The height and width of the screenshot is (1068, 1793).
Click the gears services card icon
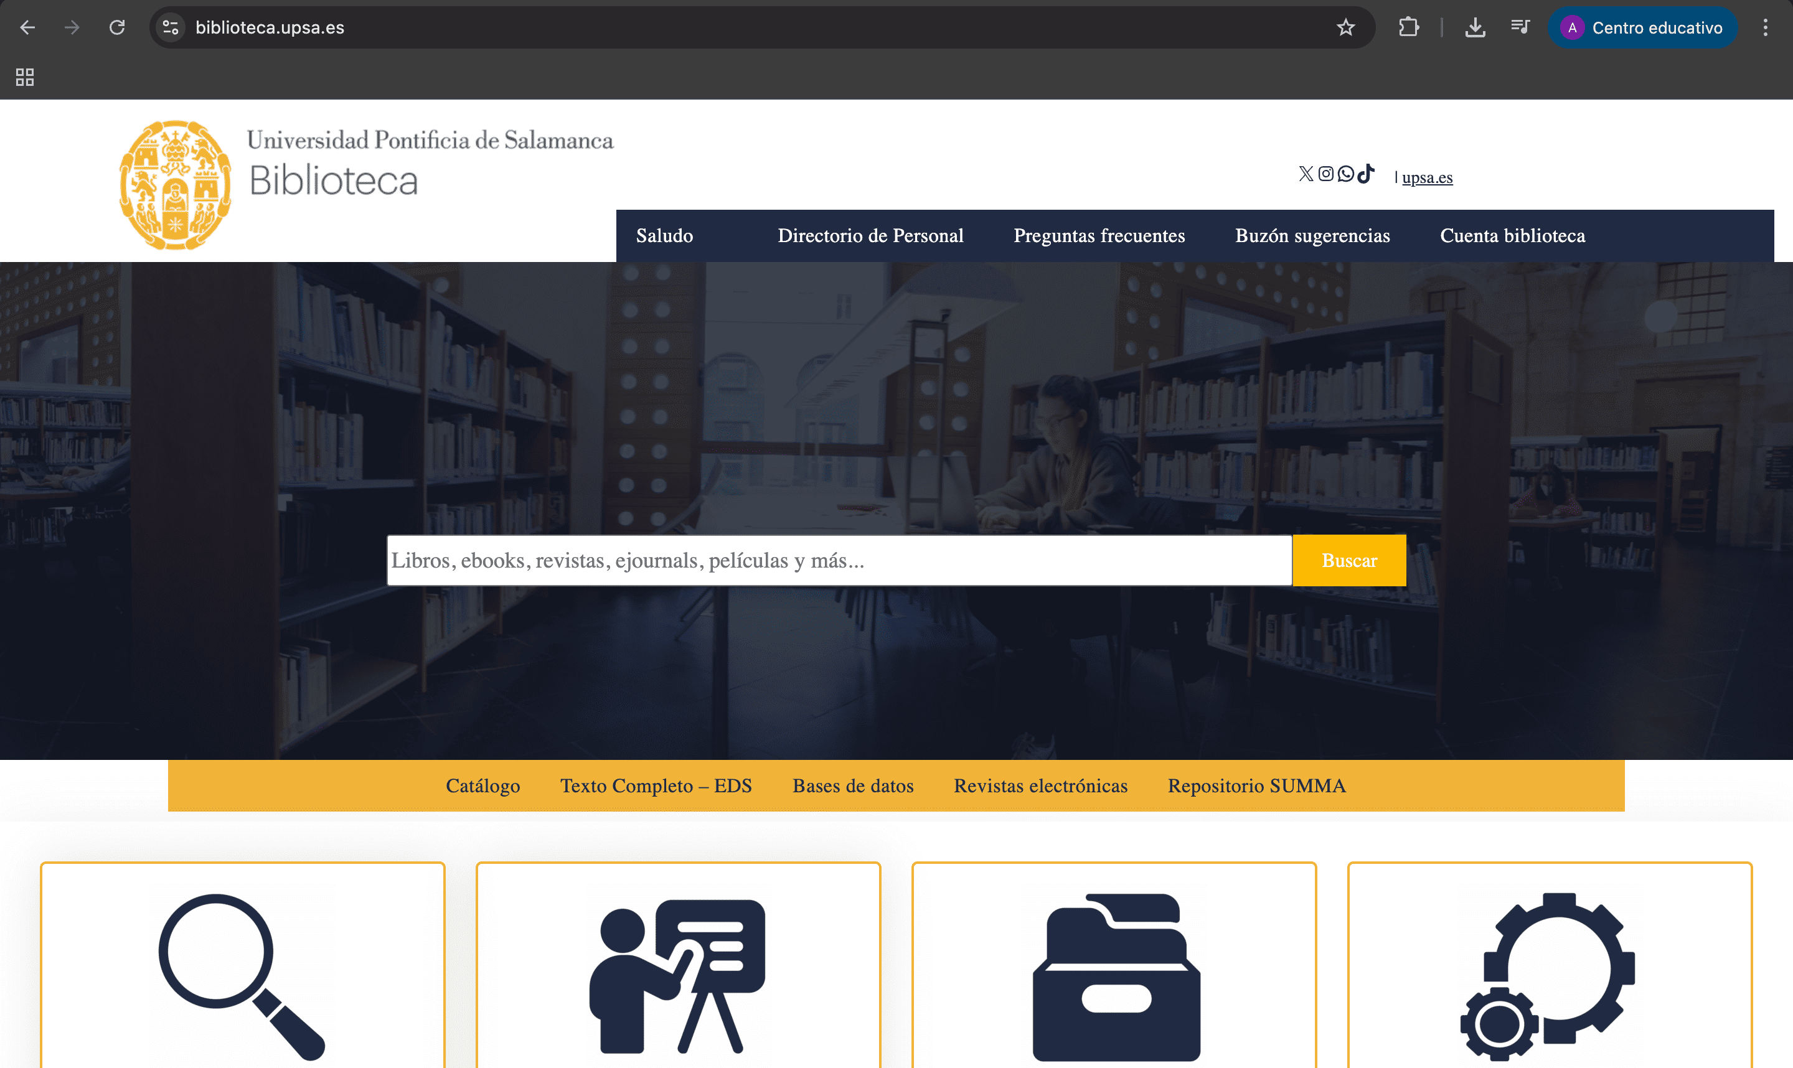click(x=1548, y=975)
